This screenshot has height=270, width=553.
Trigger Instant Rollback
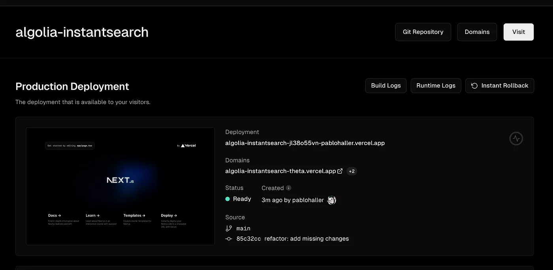[x=500, y=86]
